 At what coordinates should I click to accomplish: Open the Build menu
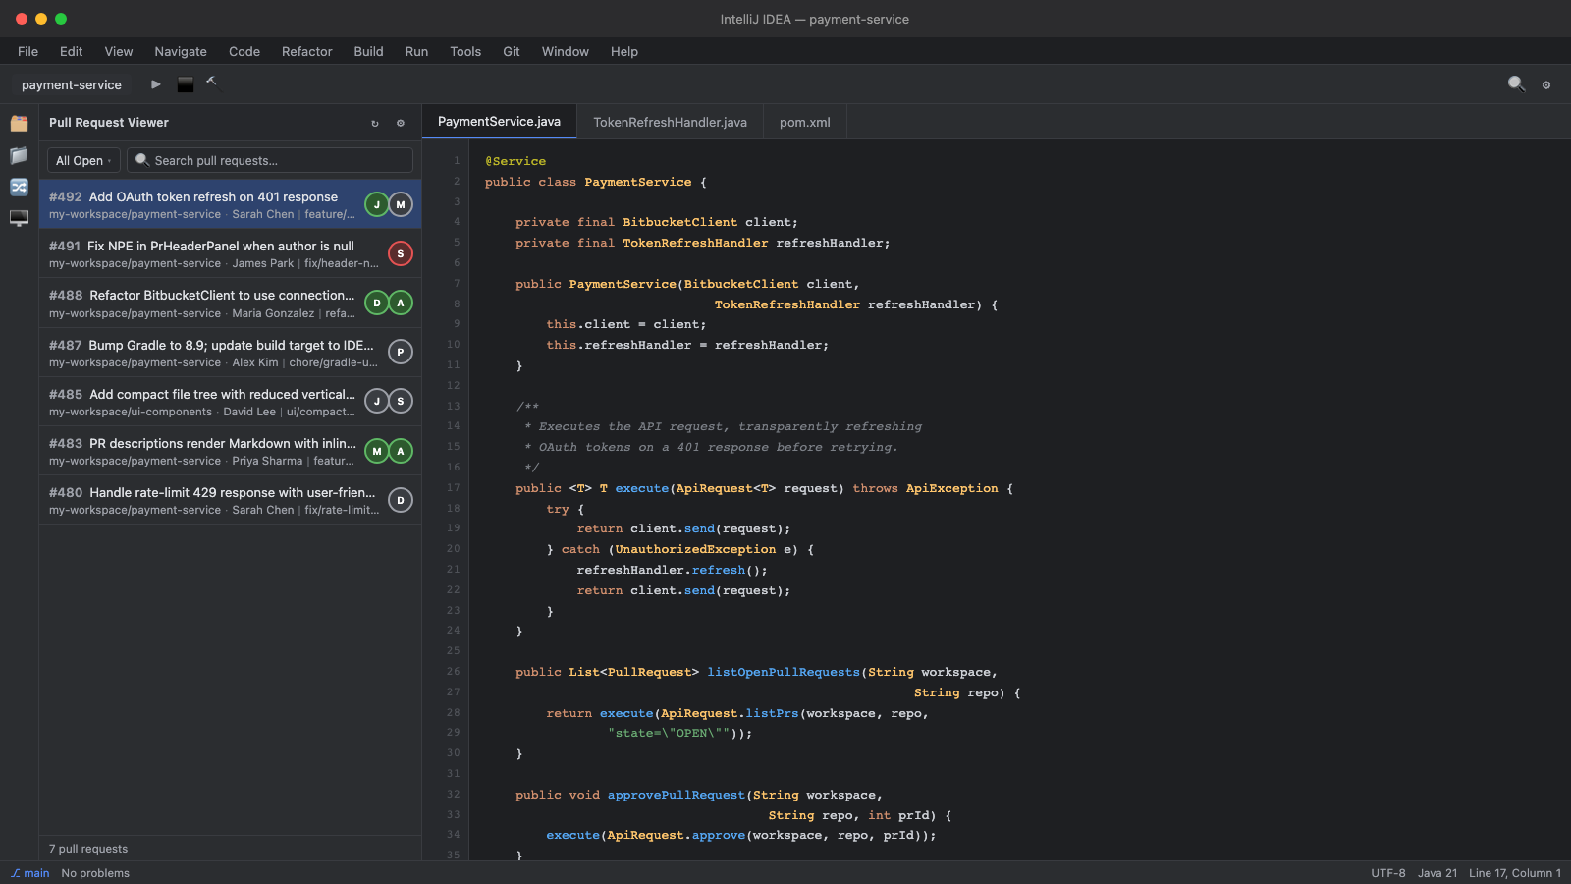point(369,51)
